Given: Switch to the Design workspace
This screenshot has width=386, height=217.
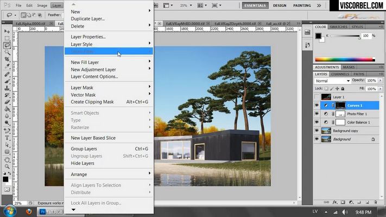Looking at the screenshot, I should pos(280,5).
